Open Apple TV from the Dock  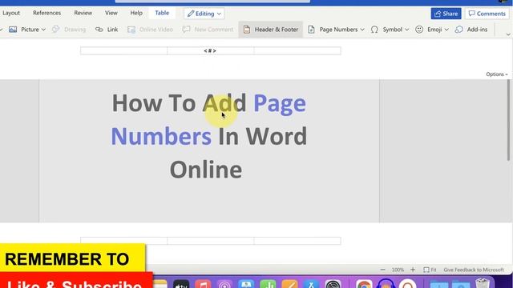pyautogui.click(x=181, y=285)
